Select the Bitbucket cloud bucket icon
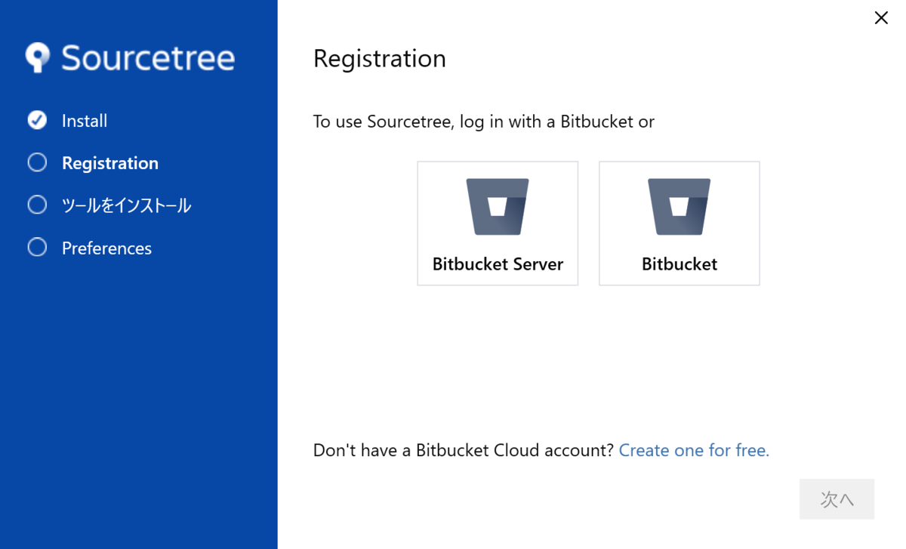 [x=679, y=207]
